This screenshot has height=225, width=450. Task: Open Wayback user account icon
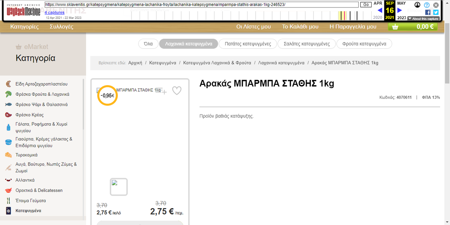pos(417,5)
